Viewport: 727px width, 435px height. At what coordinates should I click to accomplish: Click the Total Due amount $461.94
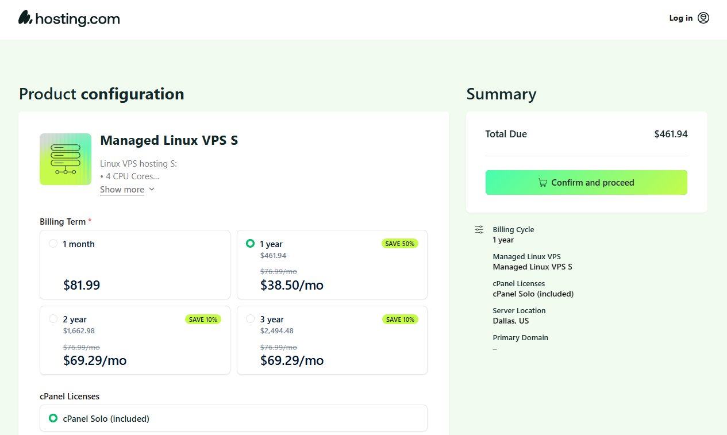671,134
